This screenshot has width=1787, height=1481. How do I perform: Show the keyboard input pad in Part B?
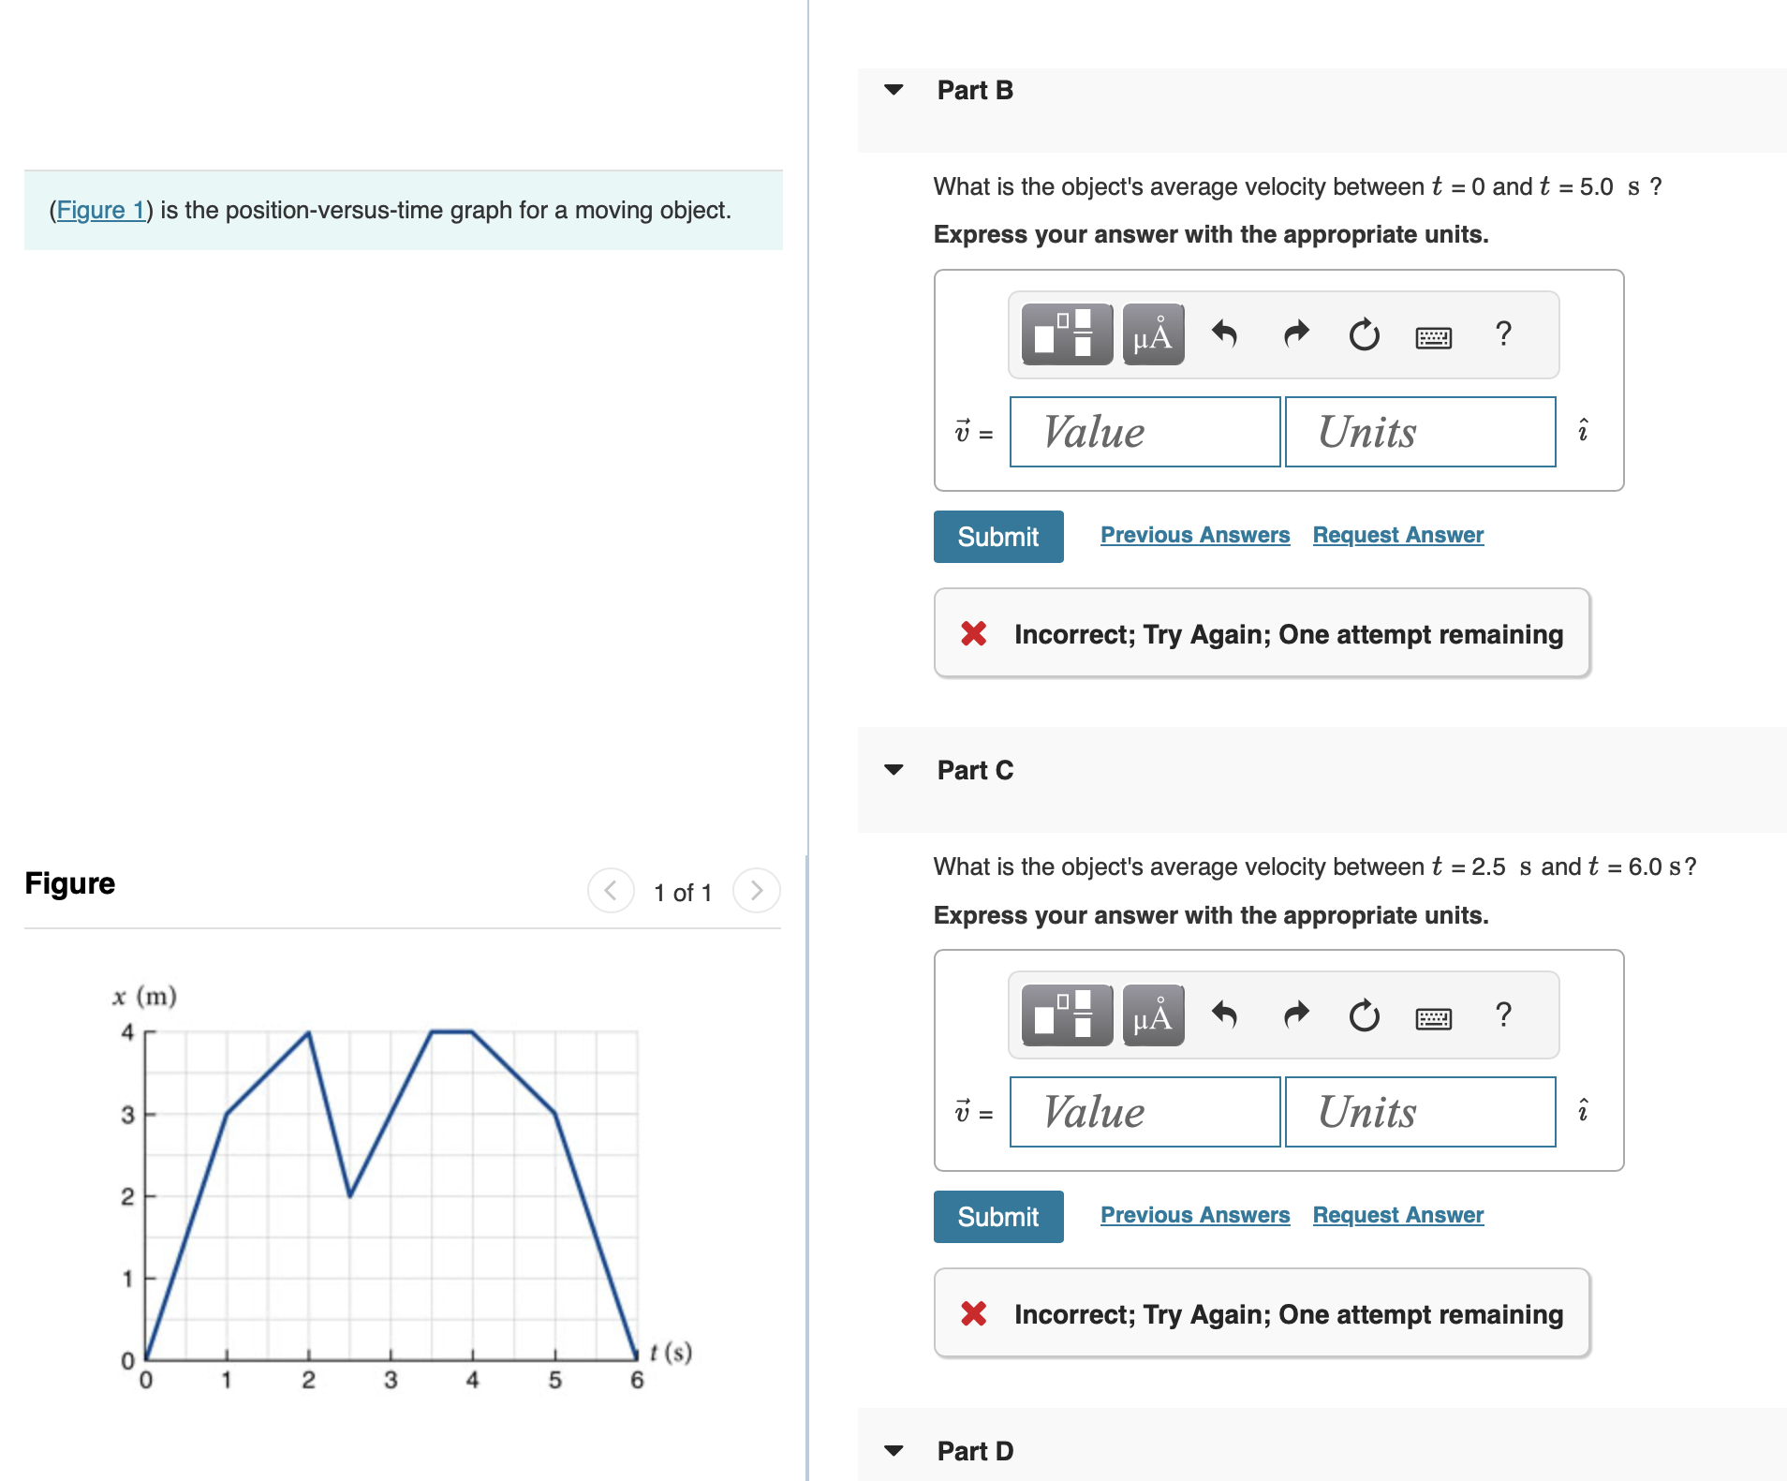tap(1436, 334)
